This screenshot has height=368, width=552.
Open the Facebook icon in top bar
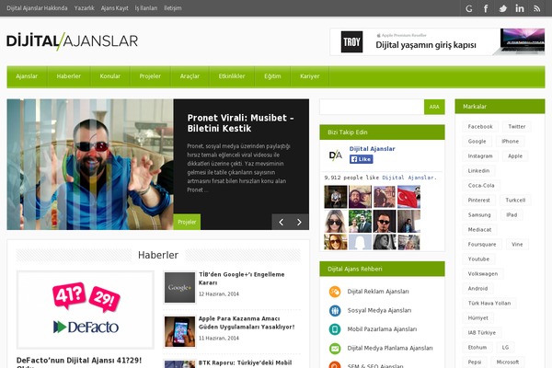click(486, 8)
